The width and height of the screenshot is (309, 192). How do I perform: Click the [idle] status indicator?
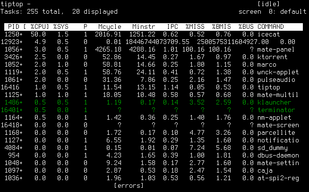268,4
